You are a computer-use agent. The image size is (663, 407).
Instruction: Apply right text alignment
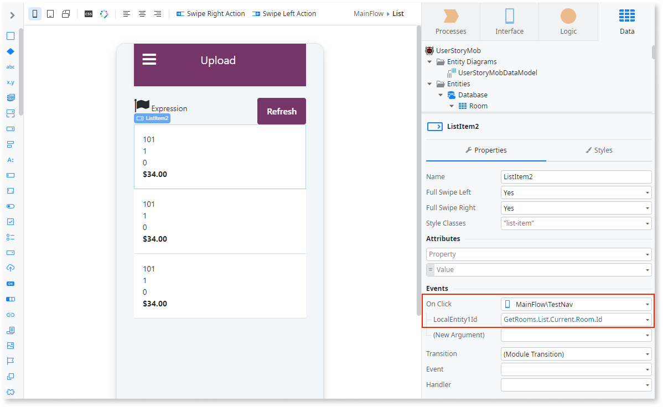[157, 13]
